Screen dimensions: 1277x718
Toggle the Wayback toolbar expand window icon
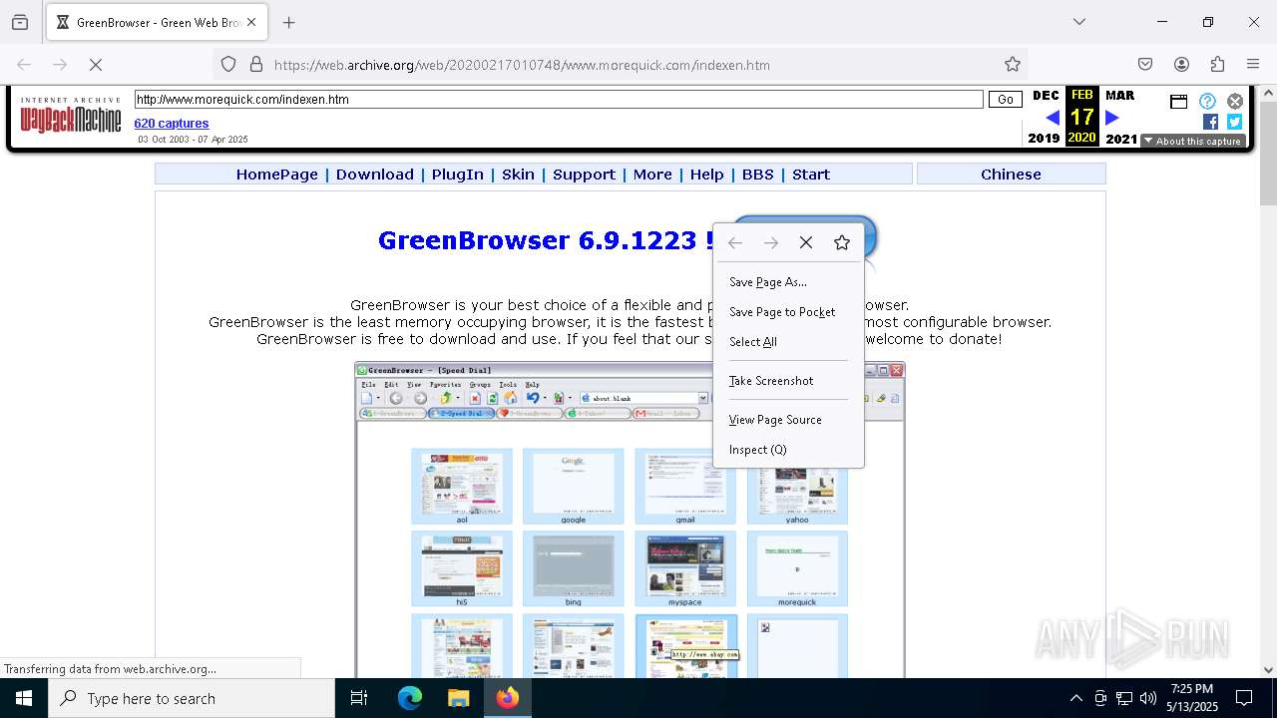[1178, 101]
